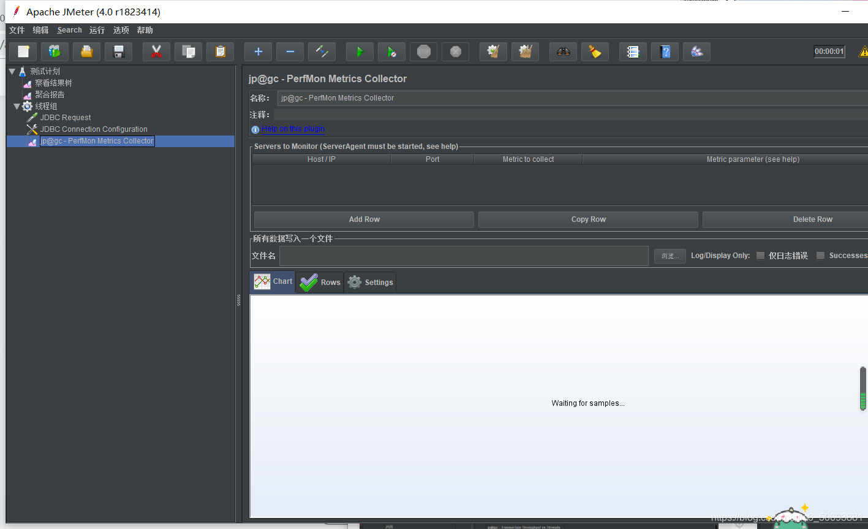Select JDBC Connection Configuration in the tree
Image resolution: width=868 pixels, height=529 pixels.
[x=94, y=129]
